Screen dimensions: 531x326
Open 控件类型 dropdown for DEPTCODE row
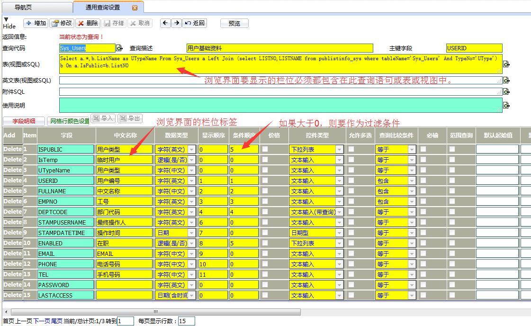click(x=339, y=212)
